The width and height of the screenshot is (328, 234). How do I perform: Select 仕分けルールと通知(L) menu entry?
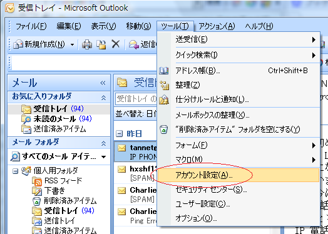click(x=238, y=99)
